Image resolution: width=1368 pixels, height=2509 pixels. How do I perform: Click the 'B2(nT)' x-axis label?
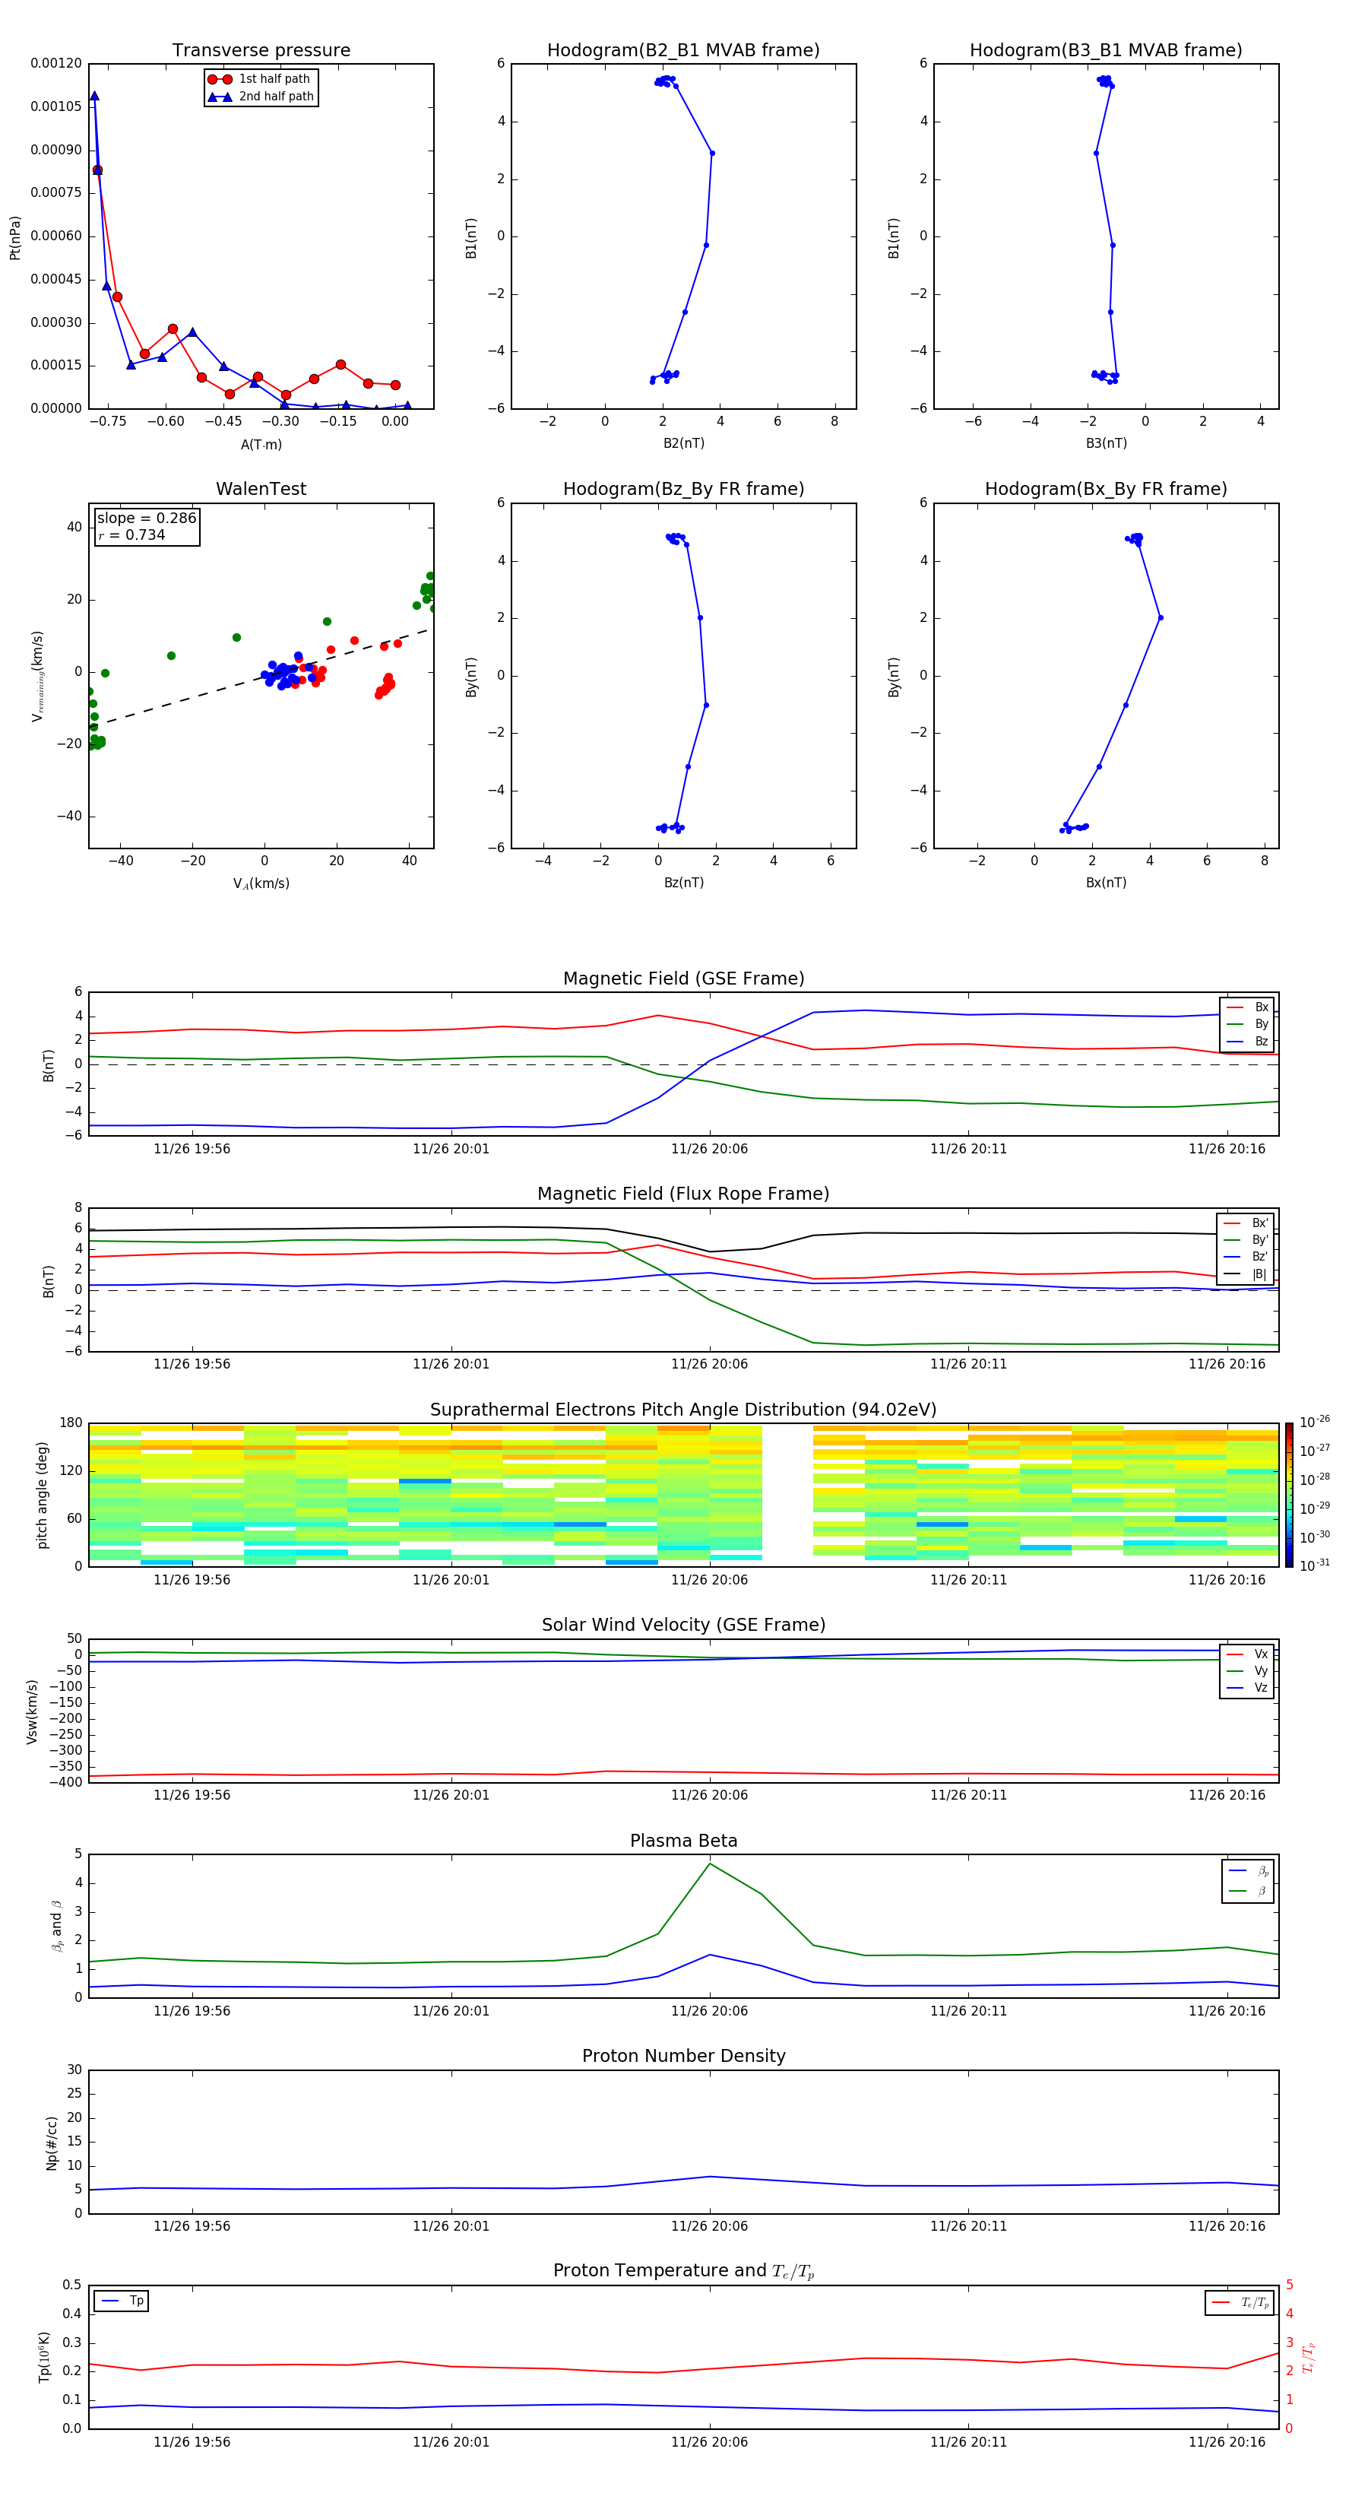coord(683,443)
